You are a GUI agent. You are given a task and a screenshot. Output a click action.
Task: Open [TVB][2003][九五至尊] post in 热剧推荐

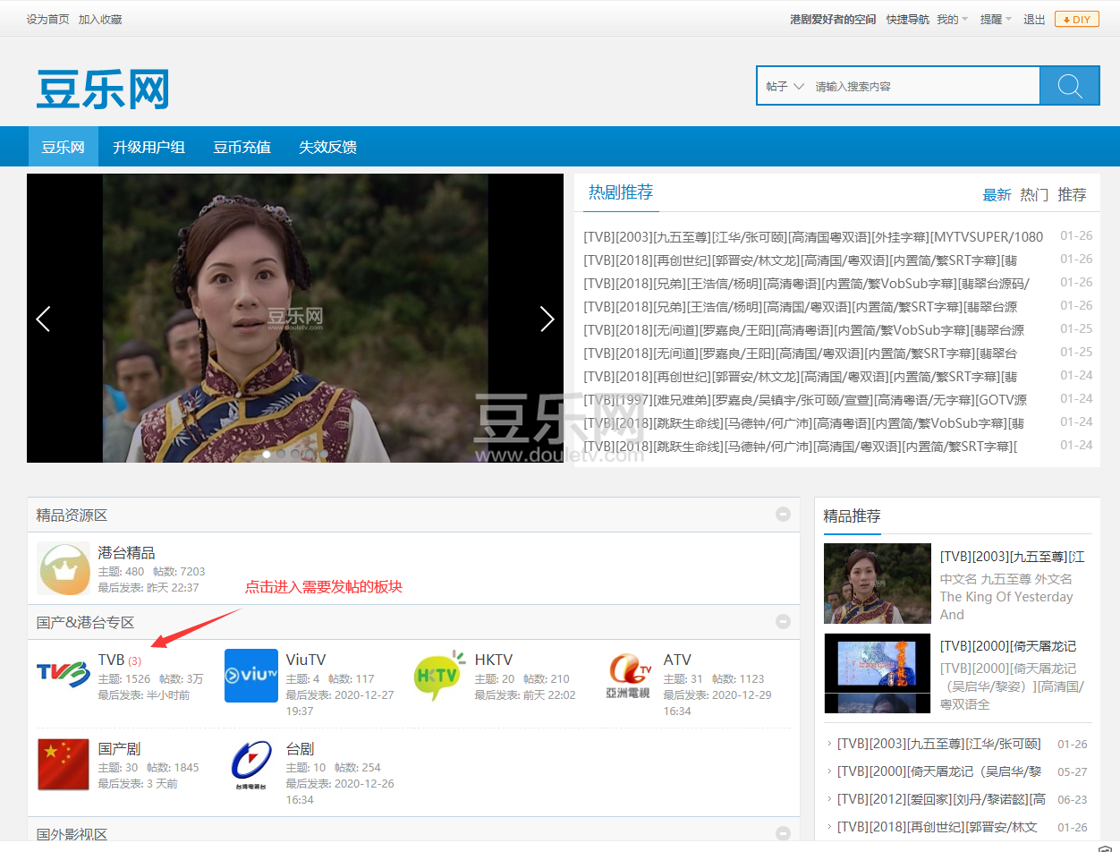pyautogui.click(x=813, y=236)
